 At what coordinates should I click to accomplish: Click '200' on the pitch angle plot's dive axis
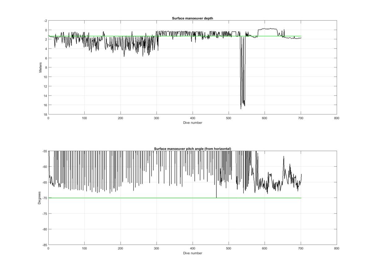pos(120,248)
